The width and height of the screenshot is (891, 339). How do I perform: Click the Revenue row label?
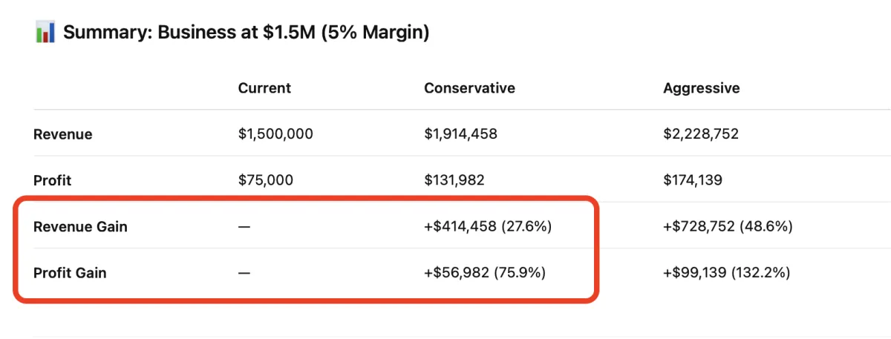pos(63,134)
